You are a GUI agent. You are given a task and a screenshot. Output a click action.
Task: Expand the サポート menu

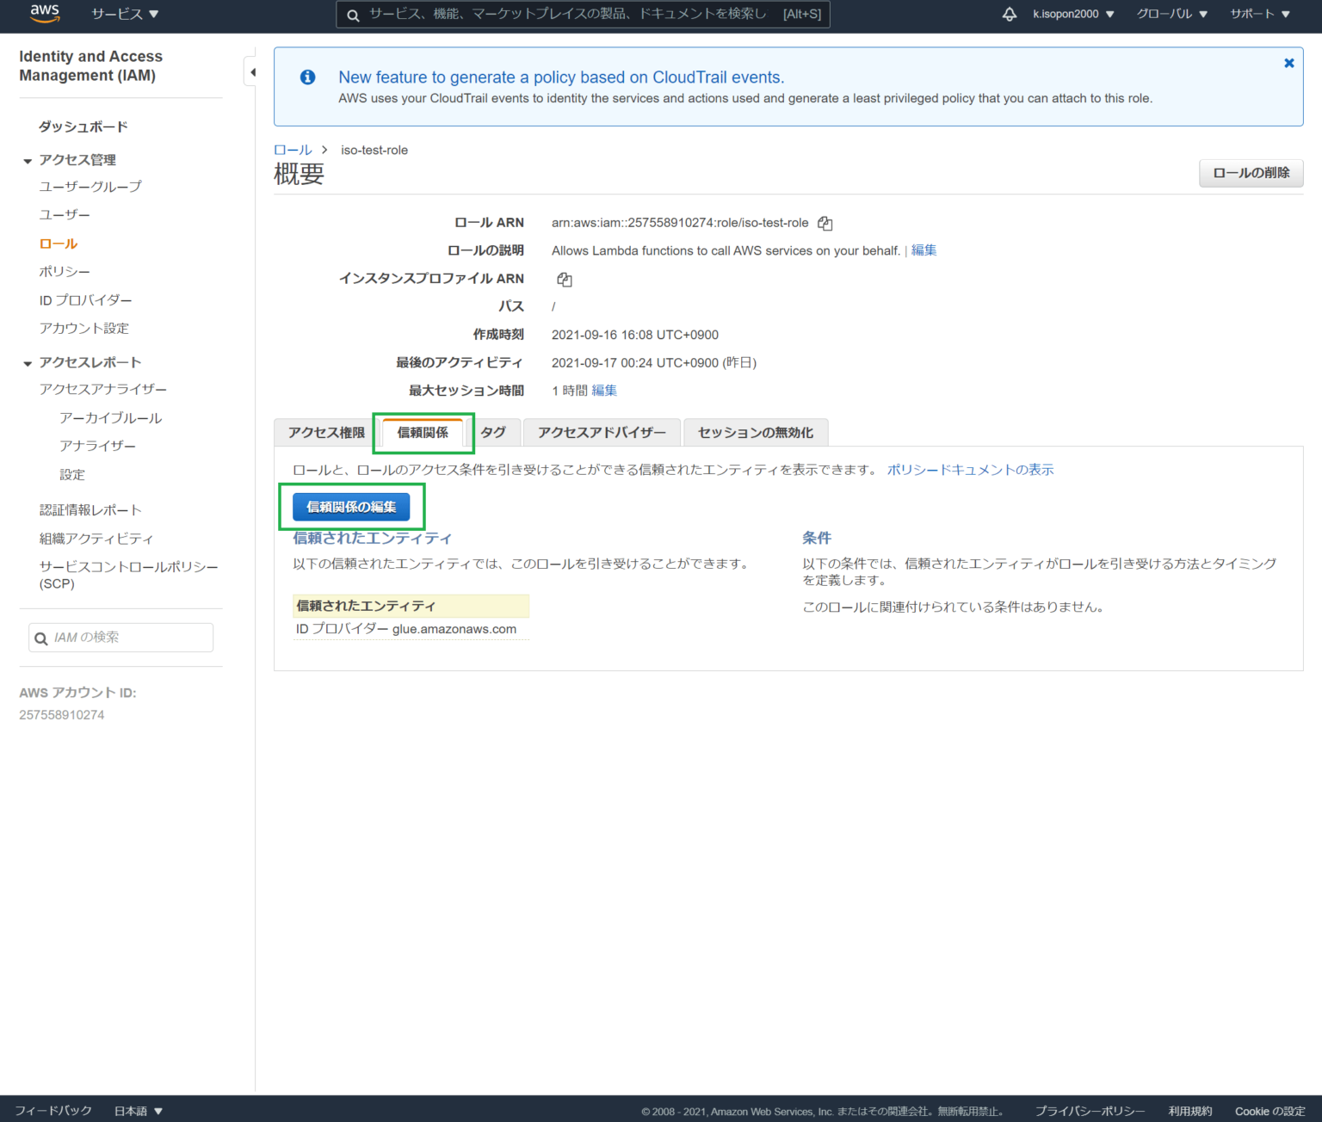coord(1257,14)
